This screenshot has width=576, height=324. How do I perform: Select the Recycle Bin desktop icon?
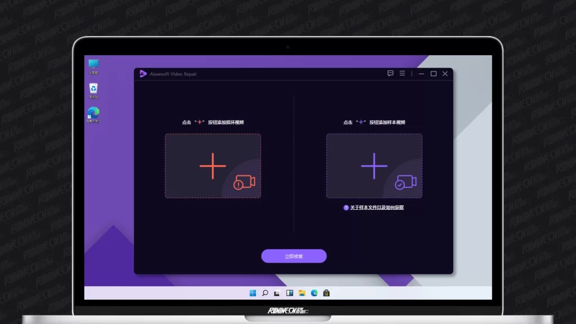click(x=93, y=89)
